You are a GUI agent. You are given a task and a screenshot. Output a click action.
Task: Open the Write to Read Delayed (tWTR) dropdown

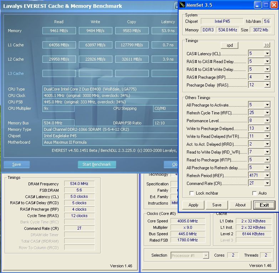tap(267, 136)
